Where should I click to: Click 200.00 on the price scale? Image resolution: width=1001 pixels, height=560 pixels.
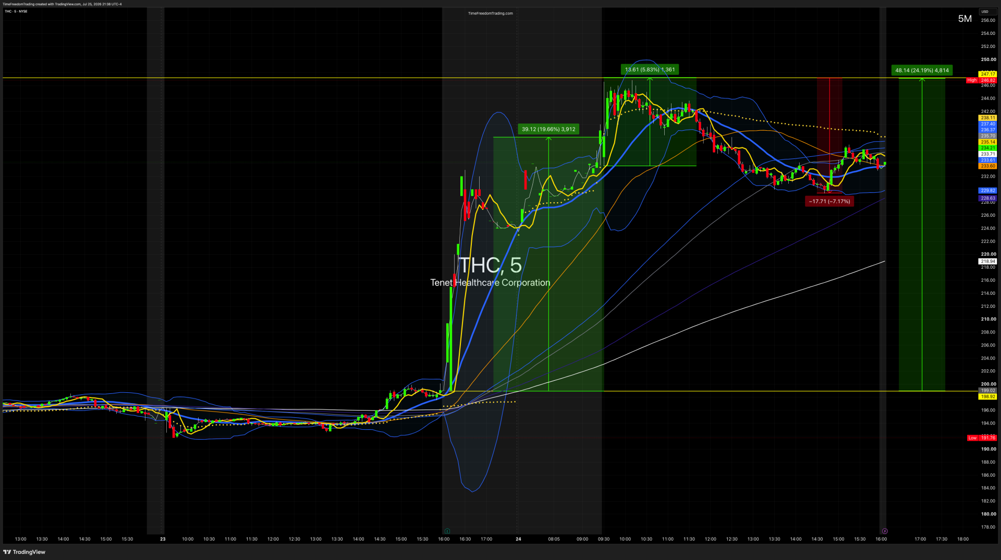click(x=988, y=384)
